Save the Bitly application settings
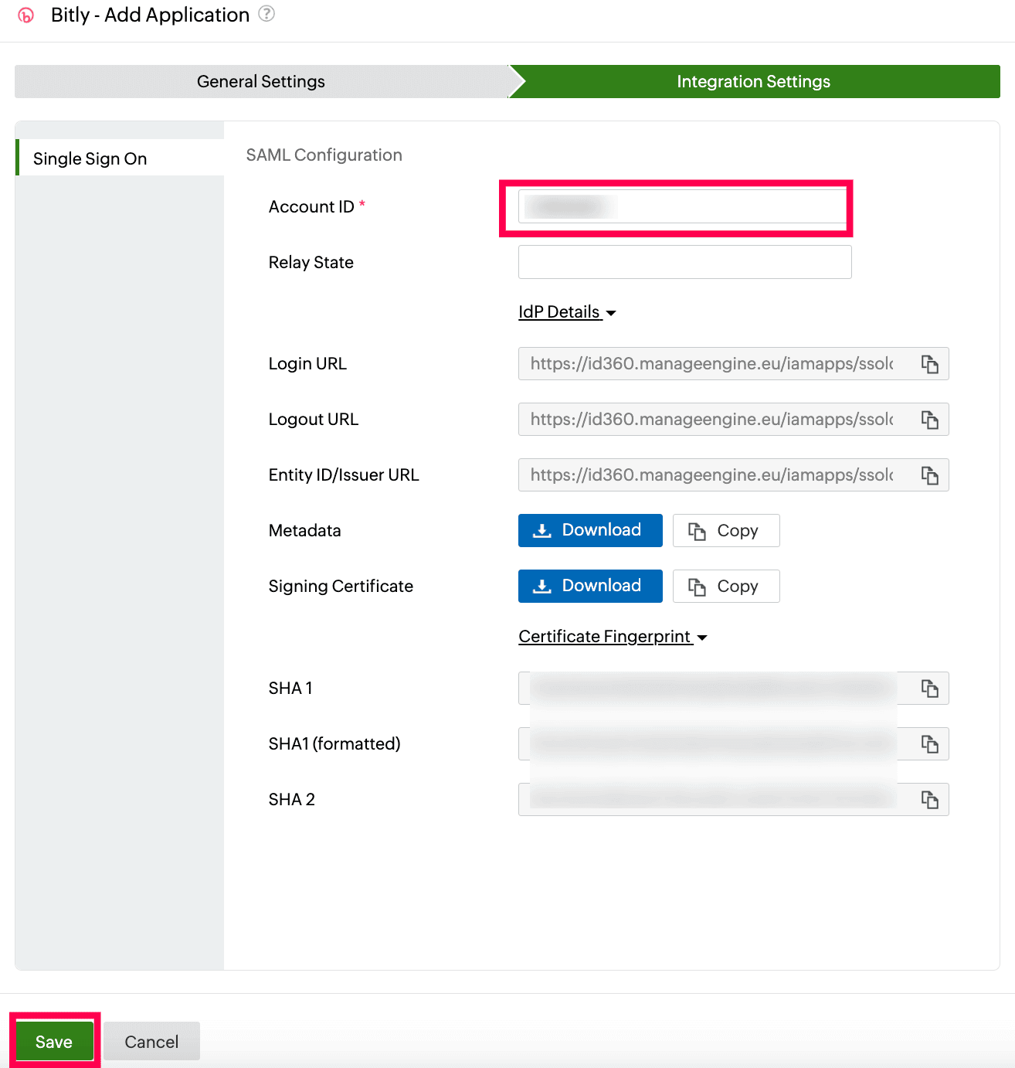1015x1068 pixels. click(x=54, y=1042)
